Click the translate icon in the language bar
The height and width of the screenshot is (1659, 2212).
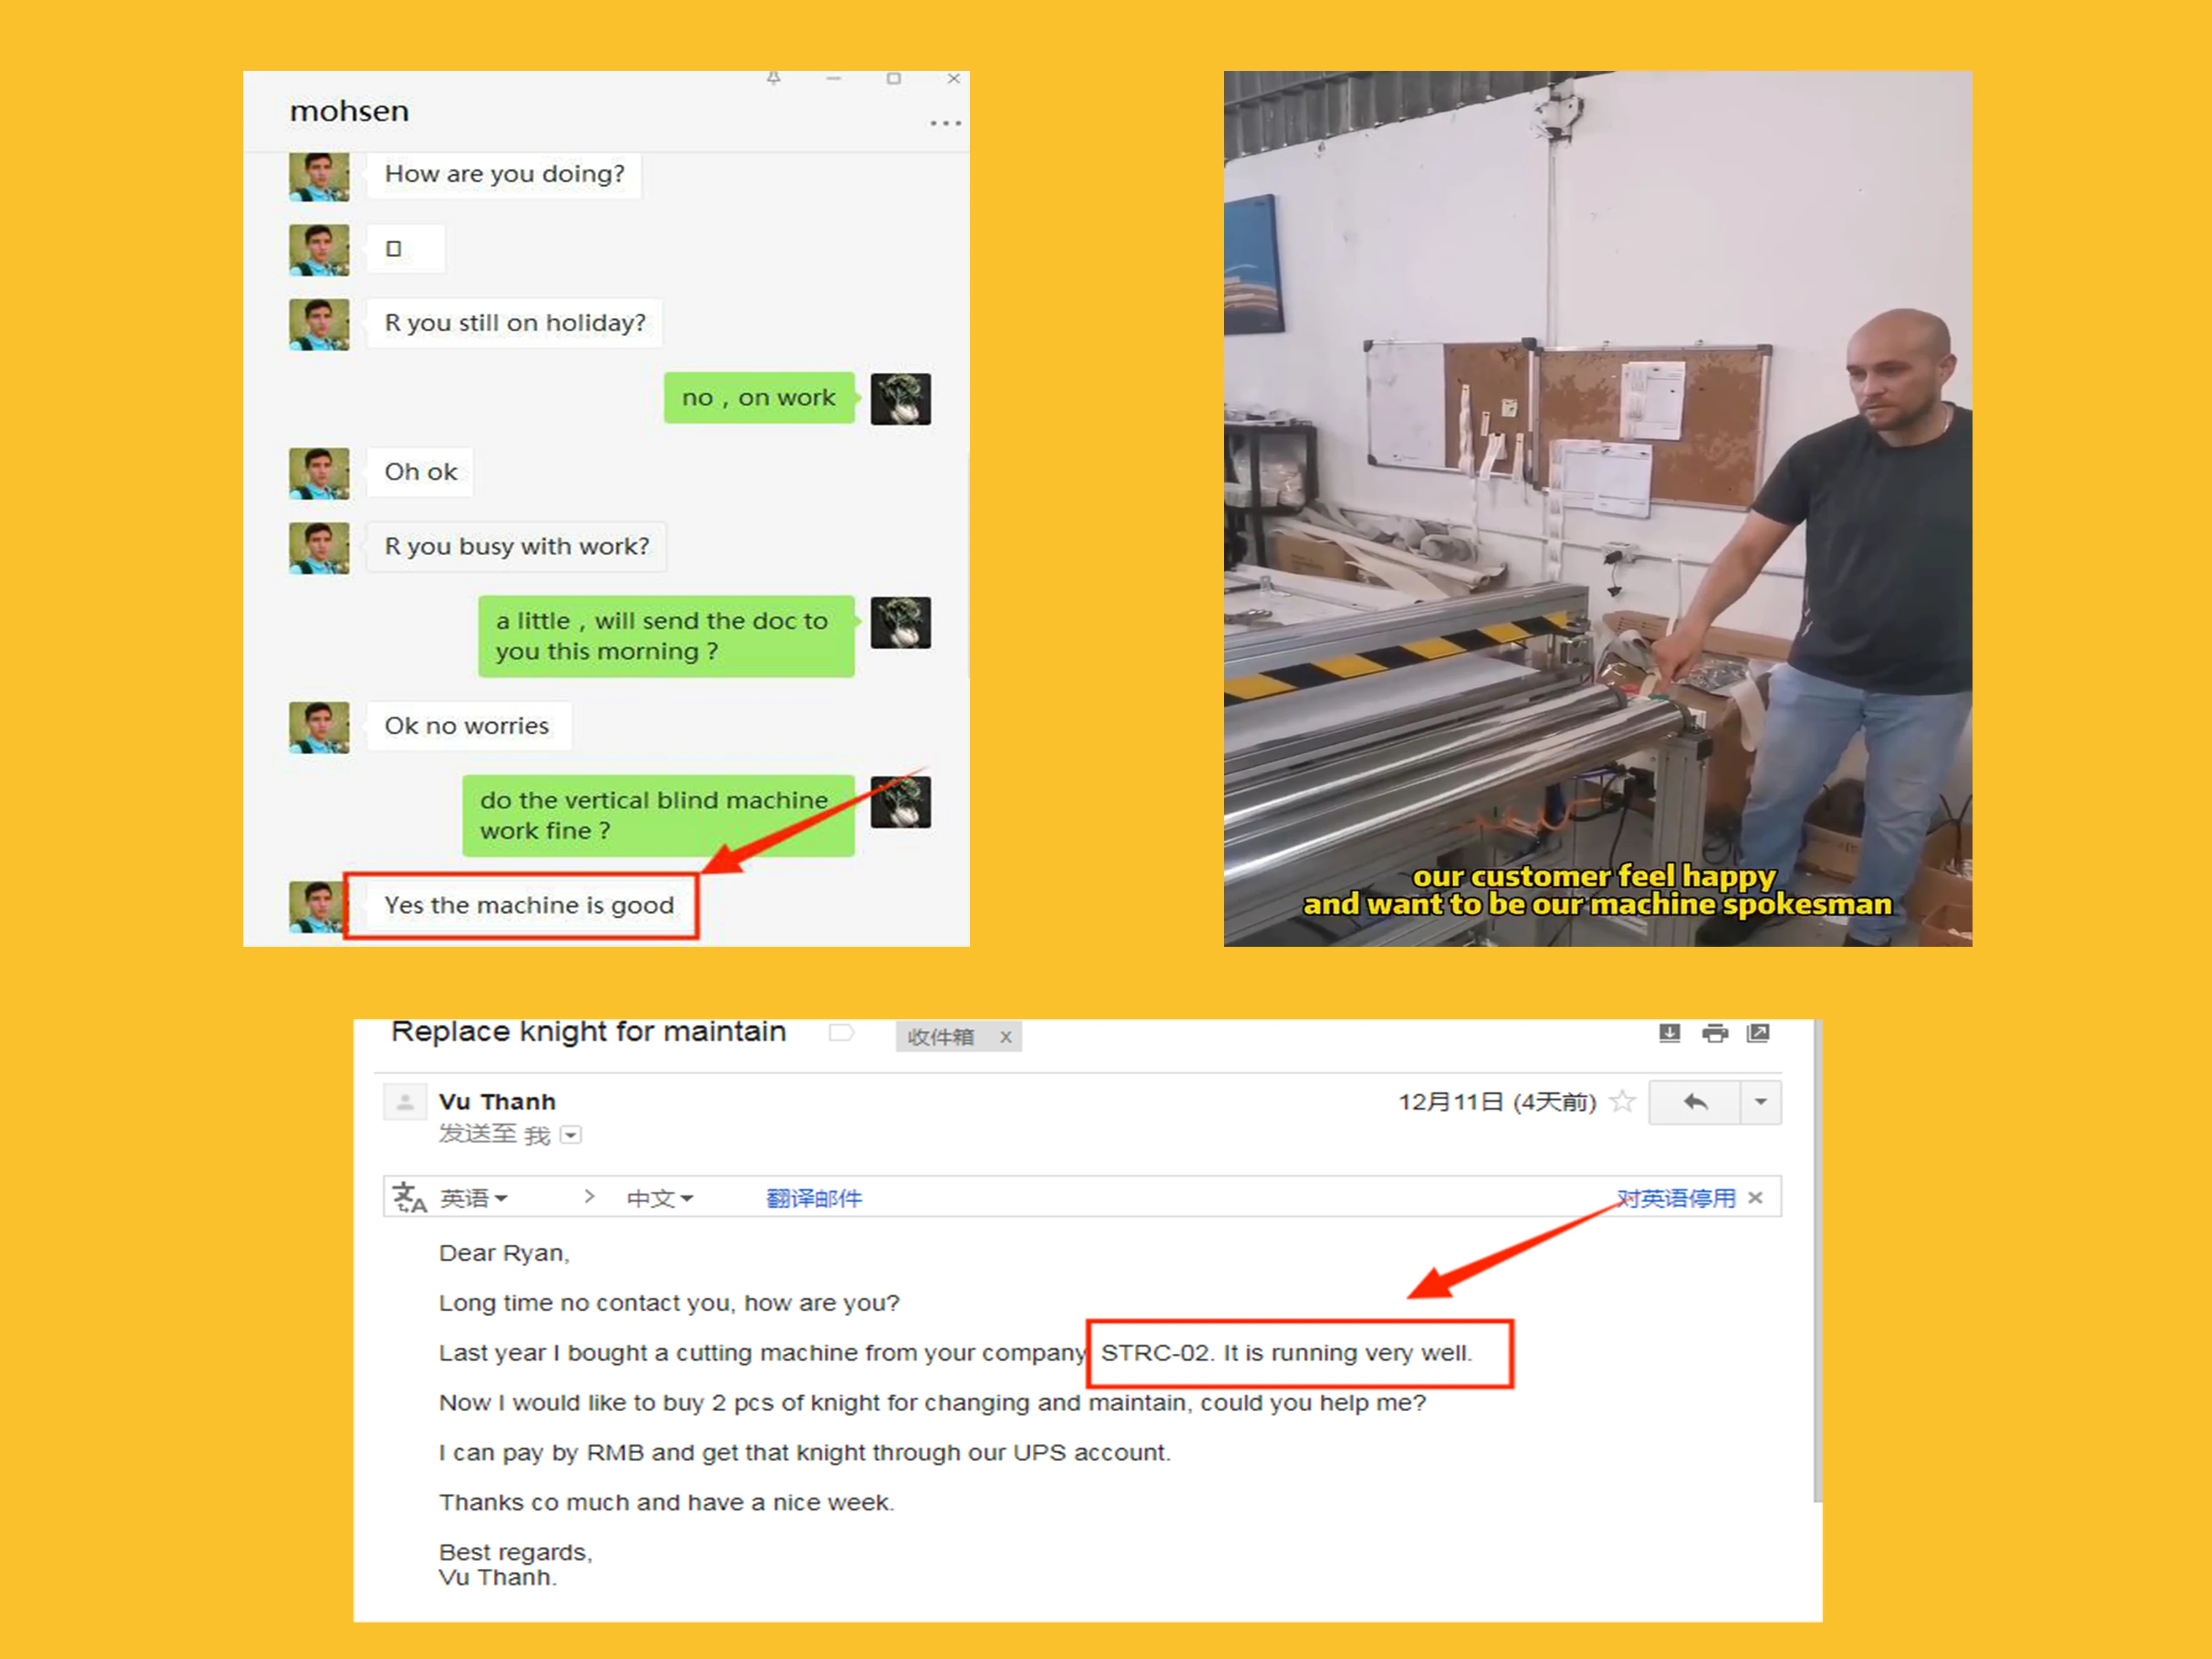[409, 1197]
